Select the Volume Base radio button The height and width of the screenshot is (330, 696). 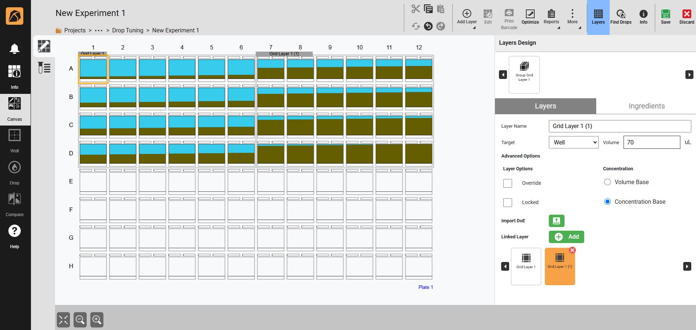point(607,182)
